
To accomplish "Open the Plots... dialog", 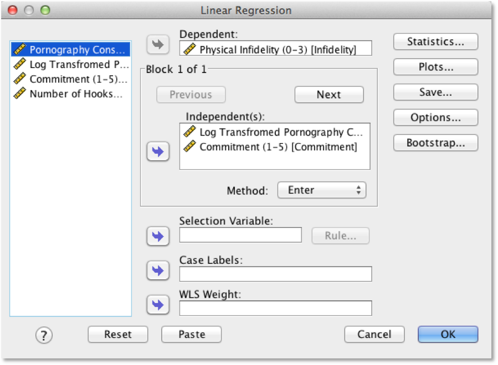I will pyautogui.click(x=435, y=67).
